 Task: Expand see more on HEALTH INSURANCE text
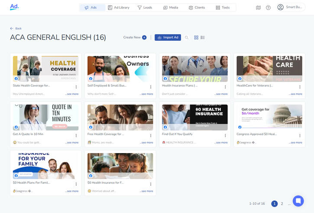pos(221,142)
